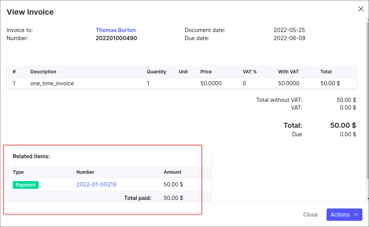Image resolution: width=369 pixels, height=227 pixels.
Task: Click the VAT % column header
Action: [x=249, y=72]
